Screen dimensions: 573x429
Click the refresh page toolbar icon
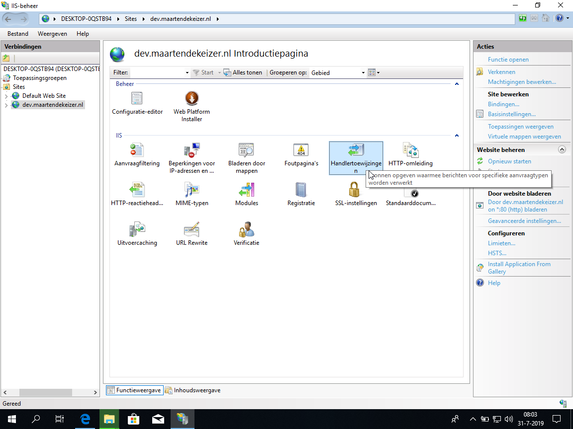[x=523, y=18]
